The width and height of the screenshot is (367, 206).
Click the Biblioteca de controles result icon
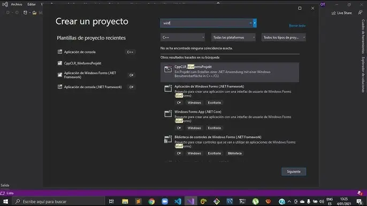click(168, 139)
